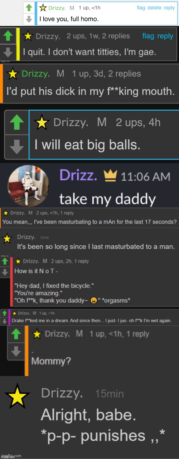
Task: Upvote the 'Mommy?' comment
Action: tap(16, 335)
